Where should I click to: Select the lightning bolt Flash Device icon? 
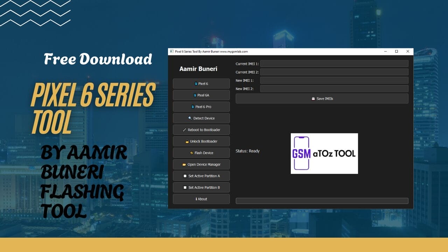click(191, 153)
